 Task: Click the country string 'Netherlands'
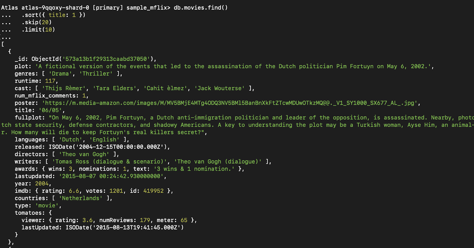coord(81,198)
